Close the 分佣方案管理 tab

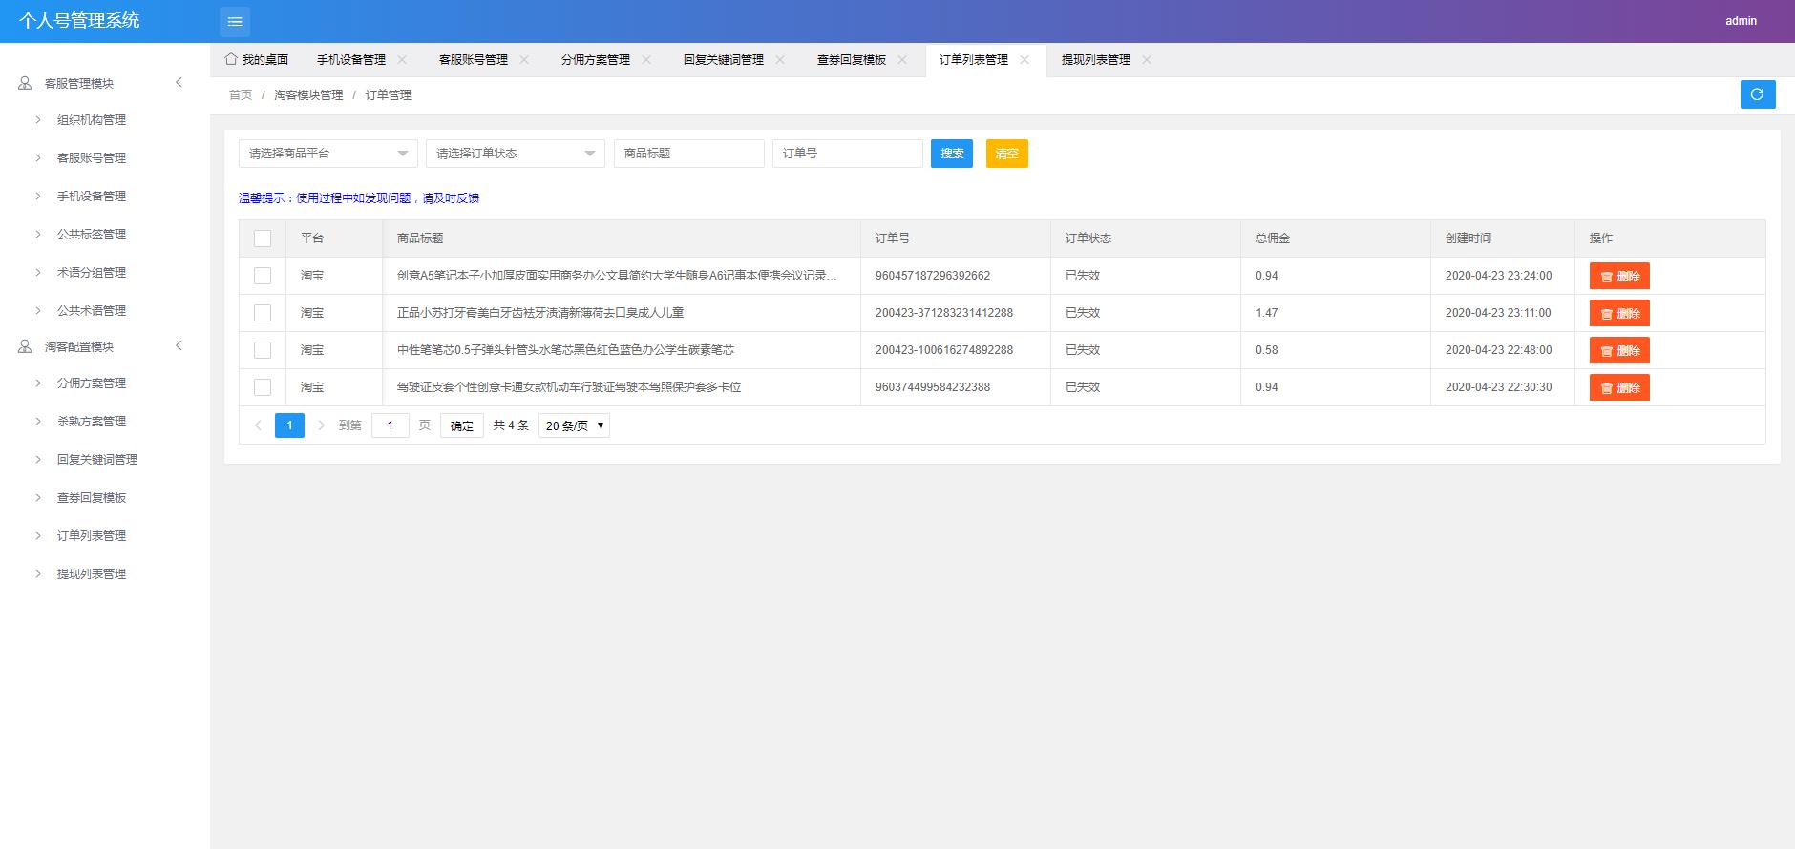coord(646,59)
